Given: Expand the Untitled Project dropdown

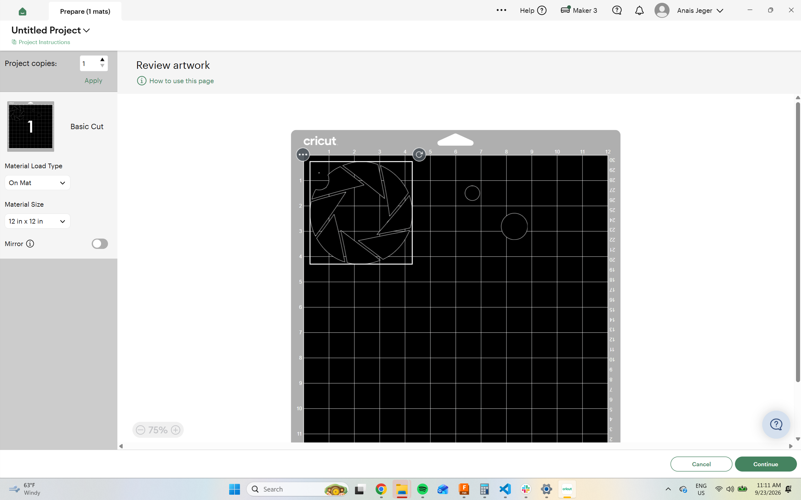Looking at the screenshot, I should (x=86, y=30).
